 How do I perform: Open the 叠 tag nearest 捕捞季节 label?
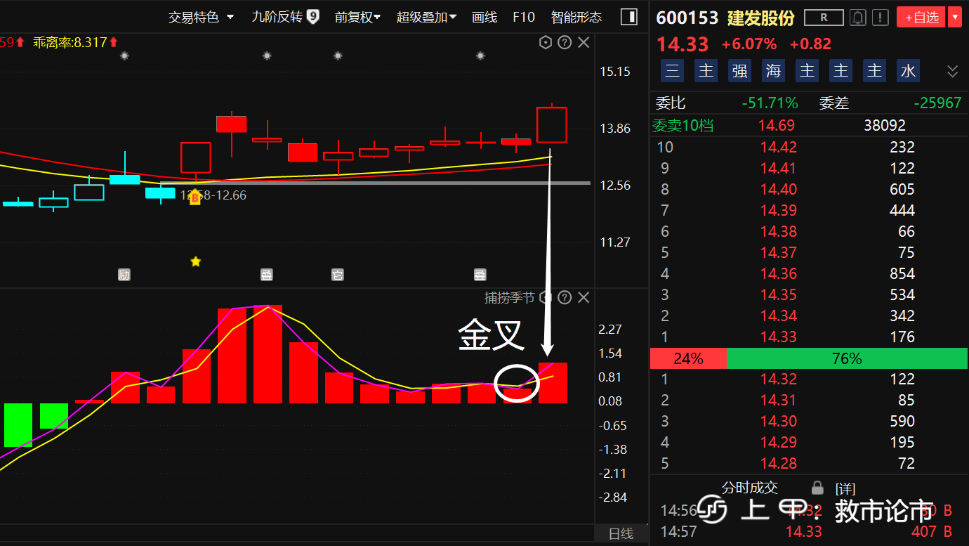tap(480, 275)
